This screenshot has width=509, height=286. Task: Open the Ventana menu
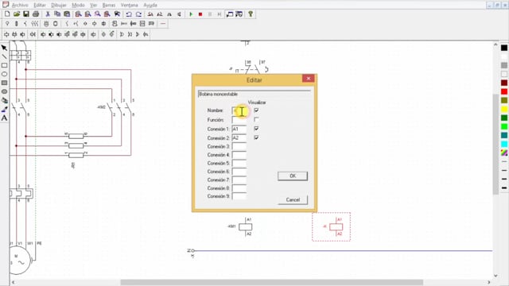coord(129,6)
